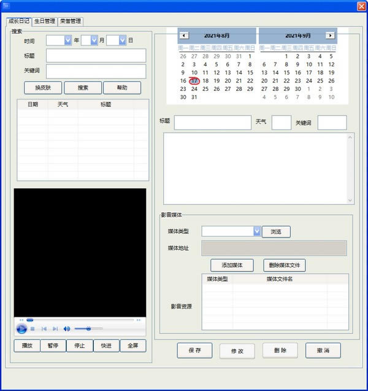The height and width of the screenshot is (391, 368).
Task: Click the next track icon
Action: [55, 329]
